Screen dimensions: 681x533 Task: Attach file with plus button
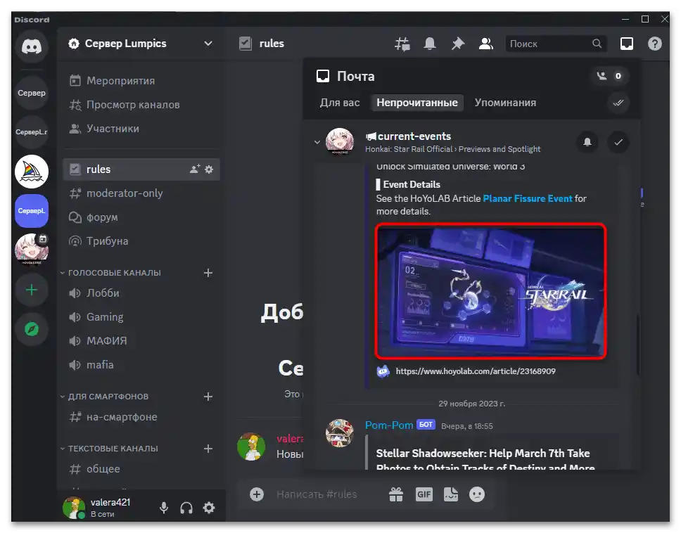click(257, 494)
